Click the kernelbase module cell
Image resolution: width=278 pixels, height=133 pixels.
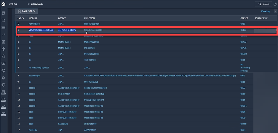(x=34, y=24)
